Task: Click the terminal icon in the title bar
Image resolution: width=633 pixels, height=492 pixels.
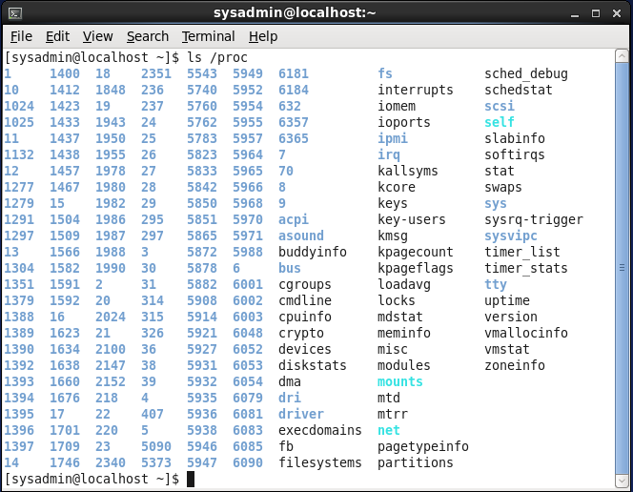Action: point(15,13)
